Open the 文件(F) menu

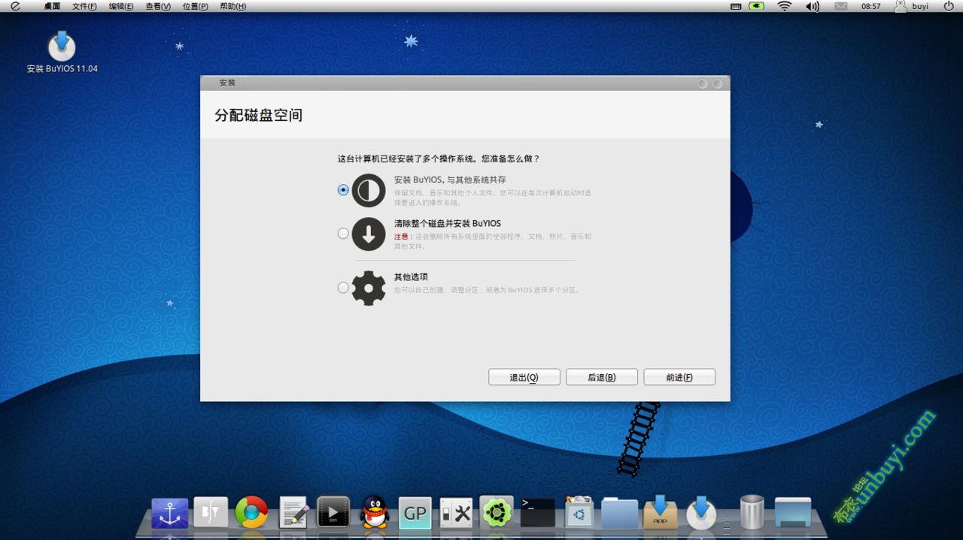click(x=84, y=6)
